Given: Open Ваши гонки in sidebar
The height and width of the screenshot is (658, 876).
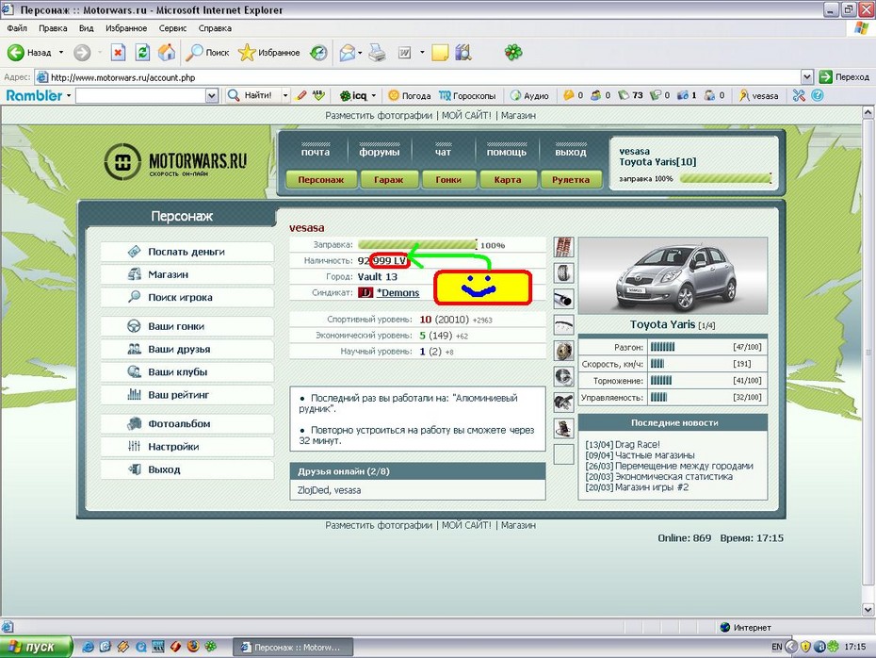Looking at the screenshot, I should point(187,326).
